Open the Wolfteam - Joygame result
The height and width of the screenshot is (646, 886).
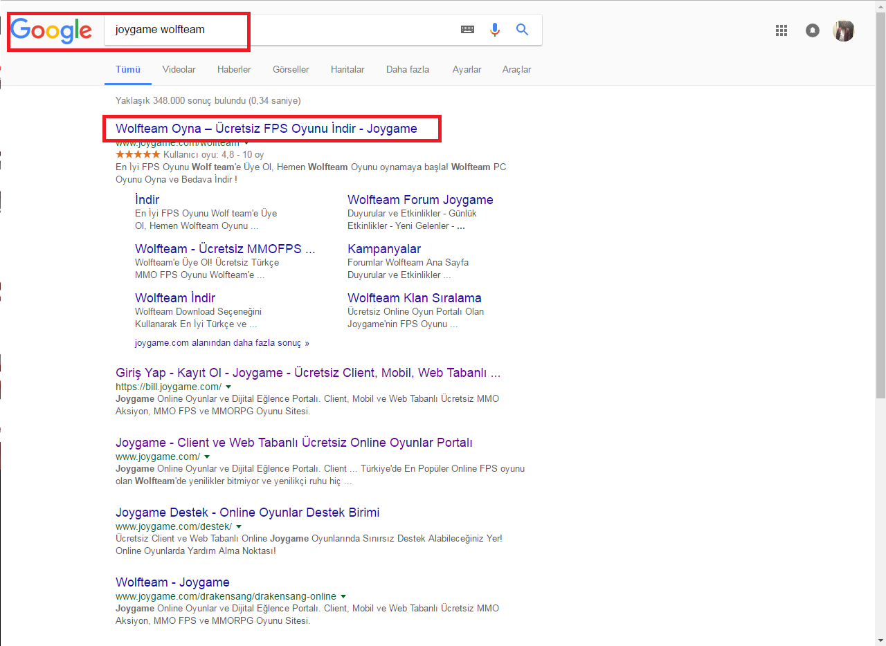click(x=172, y=582)
